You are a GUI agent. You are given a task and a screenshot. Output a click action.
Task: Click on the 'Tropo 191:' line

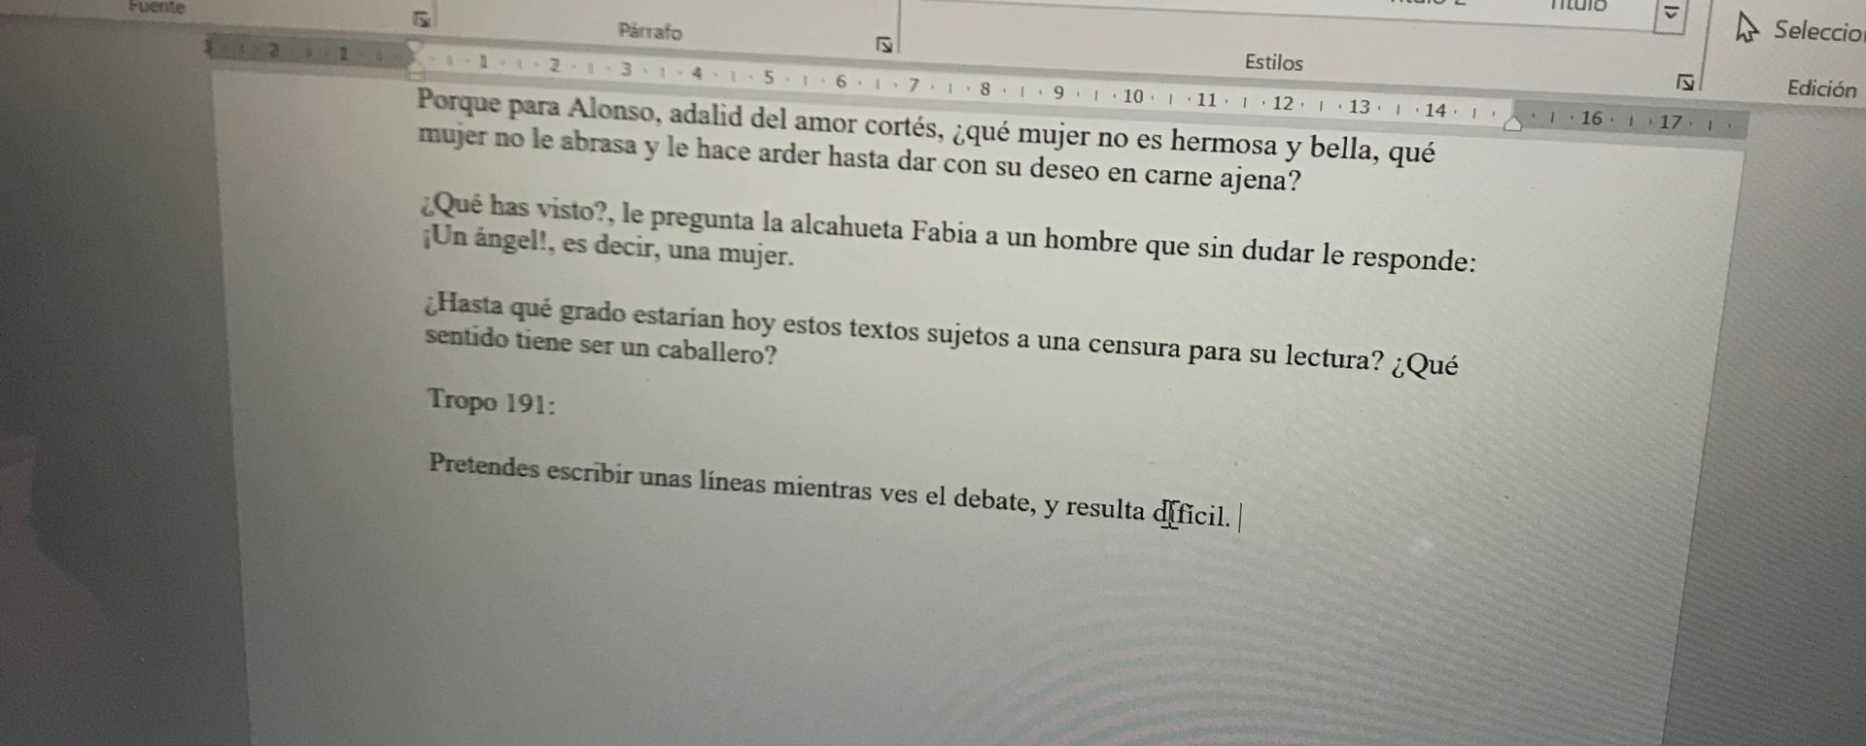pos(492,401)
